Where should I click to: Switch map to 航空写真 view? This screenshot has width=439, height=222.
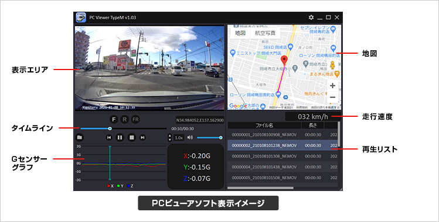click(x=265, y=33)
